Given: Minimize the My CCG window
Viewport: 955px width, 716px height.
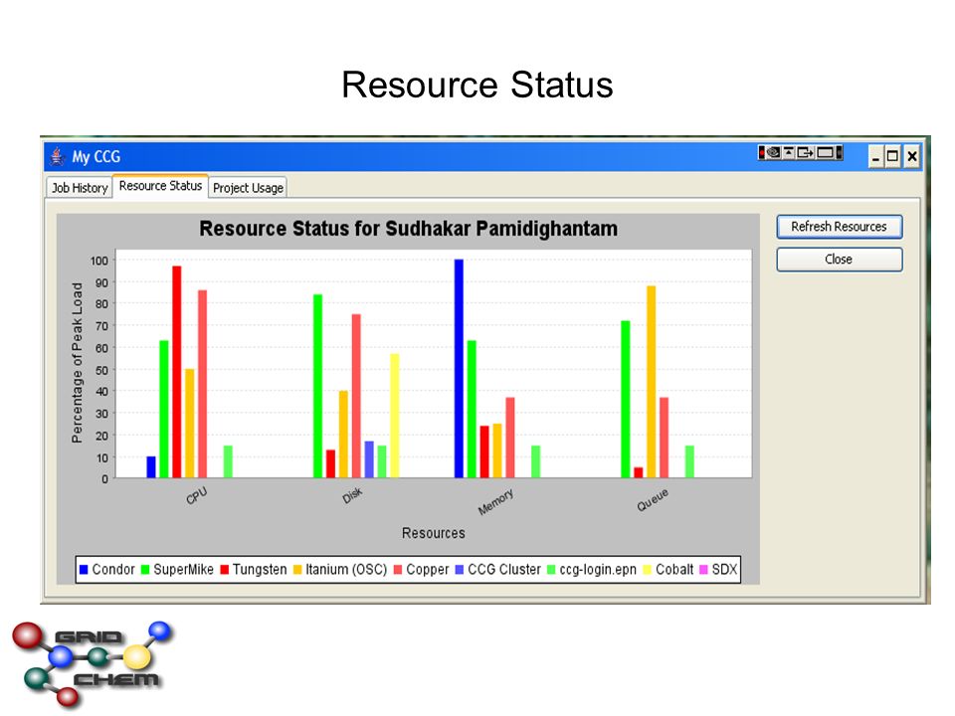Looking at the screenshot, I should click(x=875, y=157).
